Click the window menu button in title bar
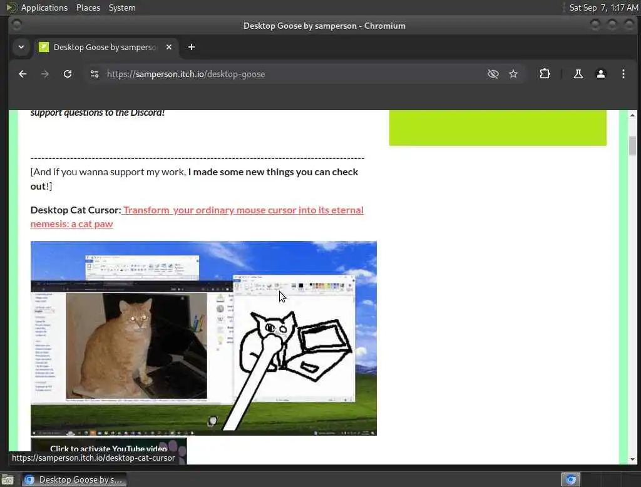Viewport: 641px width, 487px height. [x=16, y=26]
